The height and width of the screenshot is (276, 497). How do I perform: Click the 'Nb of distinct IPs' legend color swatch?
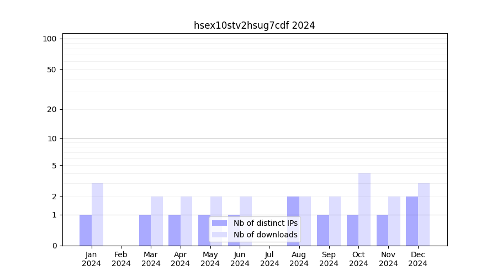coord(219,223)
